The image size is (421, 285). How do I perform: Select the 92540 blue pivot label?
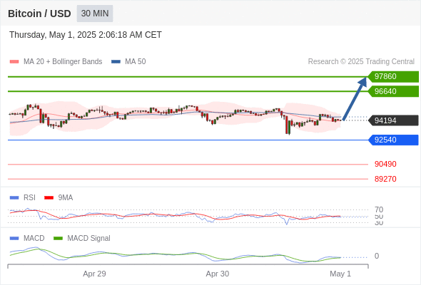(x=393, y=140)
